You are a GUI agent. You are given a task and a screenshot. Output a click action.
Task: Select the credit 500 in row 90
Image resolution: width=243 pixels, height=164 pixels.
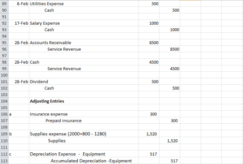point(170,10)
